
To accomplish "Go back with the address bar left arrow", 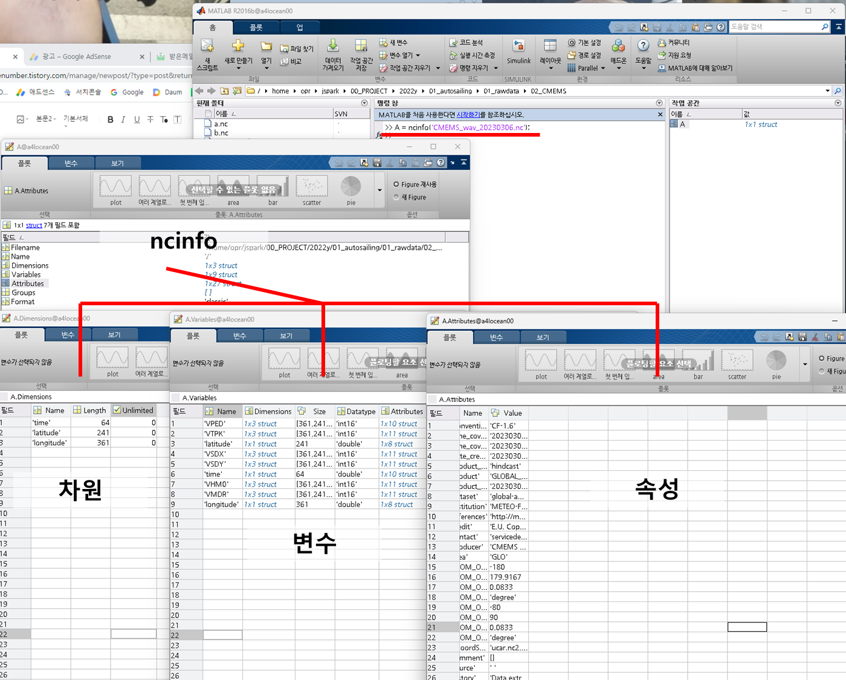I will (x=199, y=91).
